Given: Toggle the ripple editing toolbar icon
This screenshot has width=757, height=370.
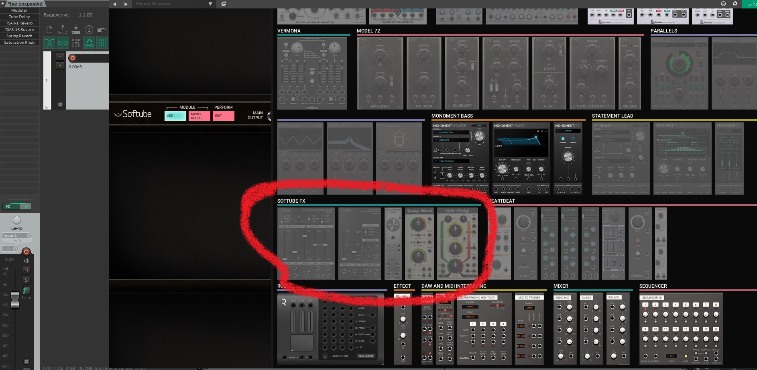Looking at the screenshot, I should click(76, 43).
